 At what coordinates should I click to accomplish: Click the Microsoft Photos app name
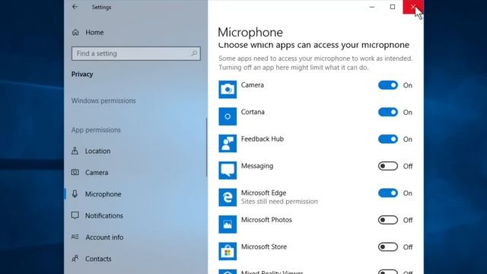pyautogui.click(x=266, y=220)
